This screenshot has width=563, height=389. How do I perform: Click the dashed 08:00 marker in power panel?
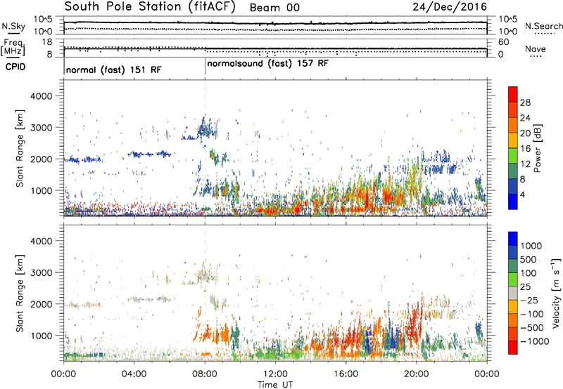[x=205, y=148]
